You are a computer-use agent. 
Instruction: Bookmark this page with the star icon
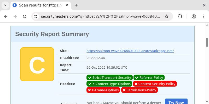coord(167,16)
